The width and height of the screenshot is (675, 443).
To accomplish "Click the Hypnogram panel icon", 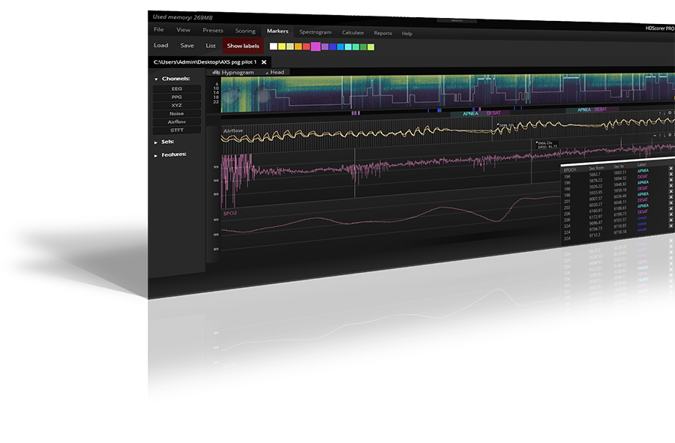I will 216,72.
